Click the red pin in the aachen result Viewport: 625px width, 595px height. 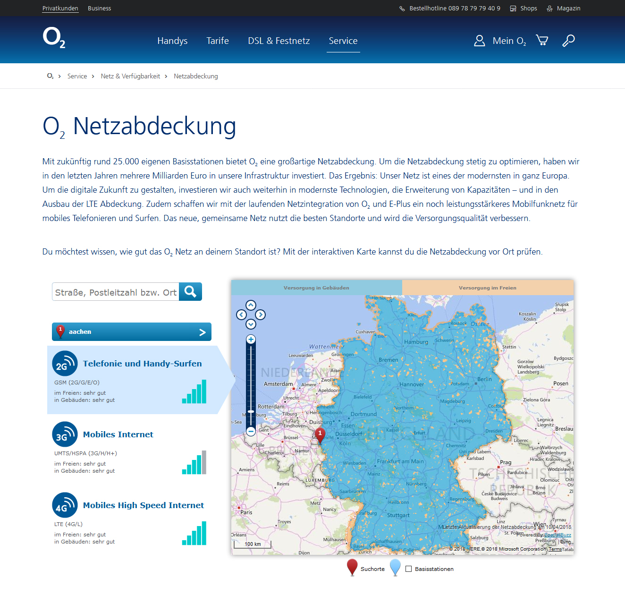point(60,331)
